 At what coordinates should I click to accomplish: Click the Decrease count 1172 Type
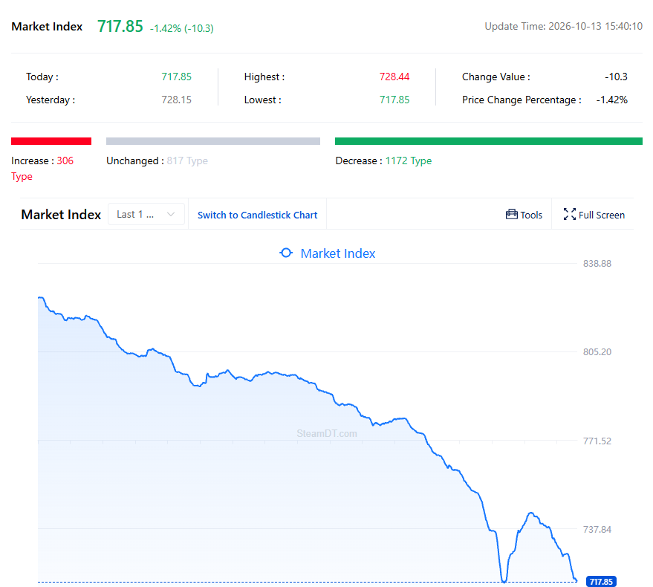click(409, 160)
